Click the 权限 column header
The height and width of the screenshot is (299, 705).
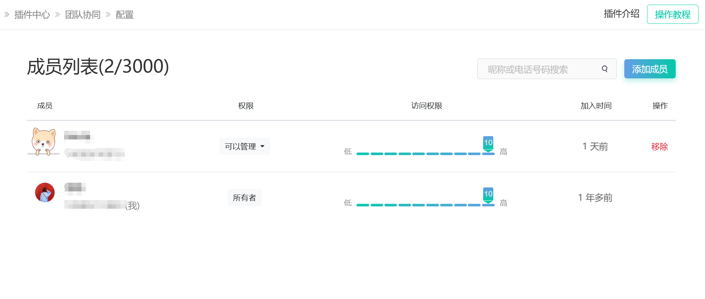click(246, 106)
